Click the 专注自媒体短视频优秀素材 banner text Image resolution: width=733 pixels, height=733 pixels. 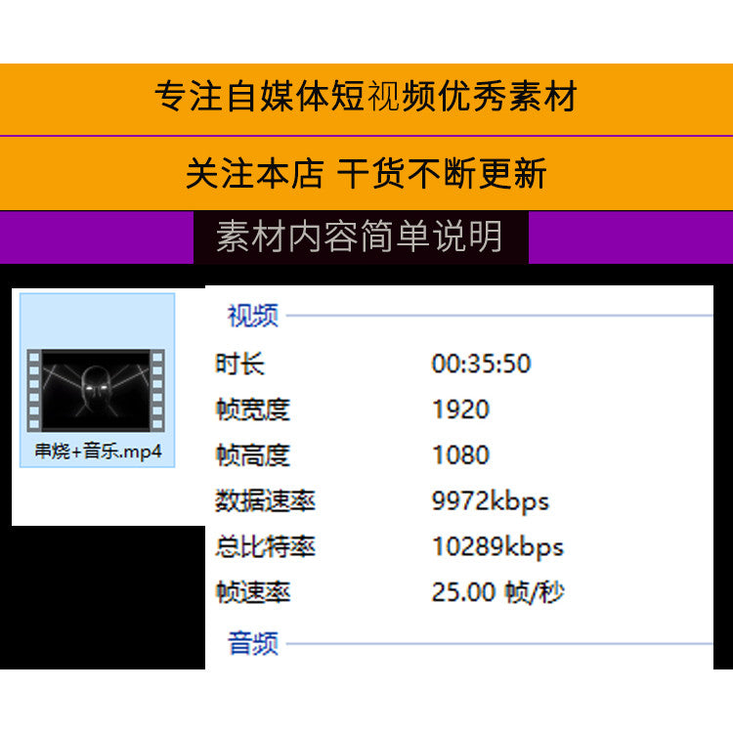(x=366, y=97)
